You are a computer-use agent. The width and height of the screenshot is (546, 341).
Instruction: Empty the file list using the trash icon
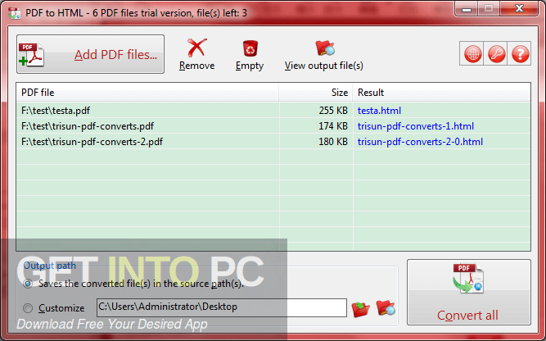coord(250,55)
